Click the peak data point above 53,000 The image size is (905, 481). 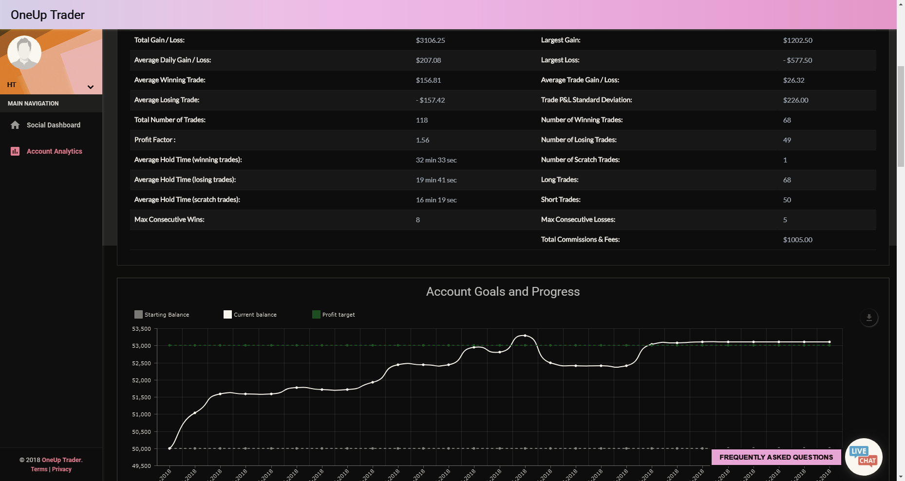pos(525,336)
